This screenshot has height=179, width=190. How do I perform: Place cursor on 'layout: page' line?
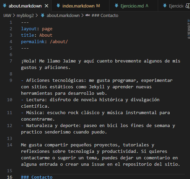pyautogui.click(x=37, y=29)
